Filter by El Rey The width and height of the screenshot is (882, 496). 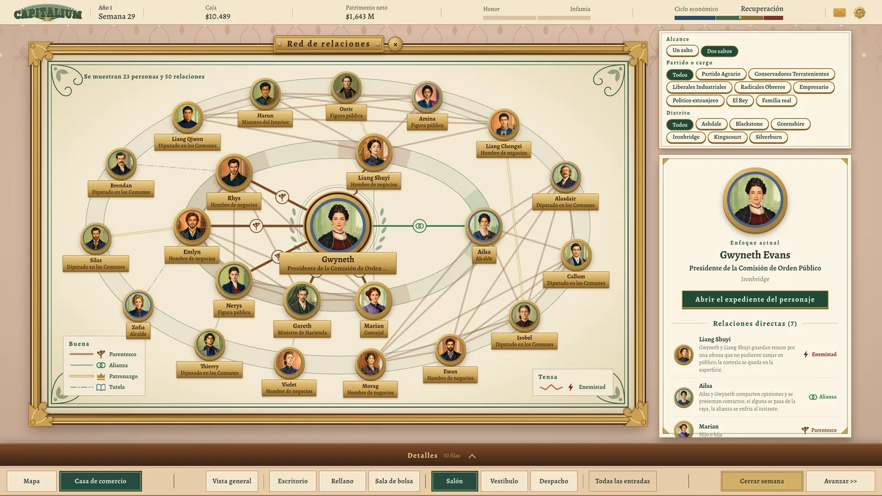coord(740,100)
